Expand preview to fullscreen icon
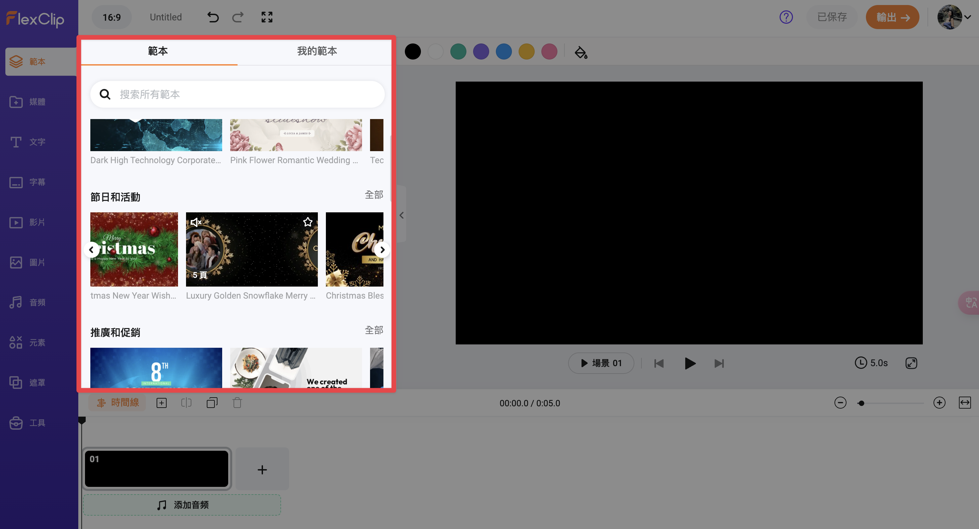Viewport: 979px width, 529px height. pos(911,363)
